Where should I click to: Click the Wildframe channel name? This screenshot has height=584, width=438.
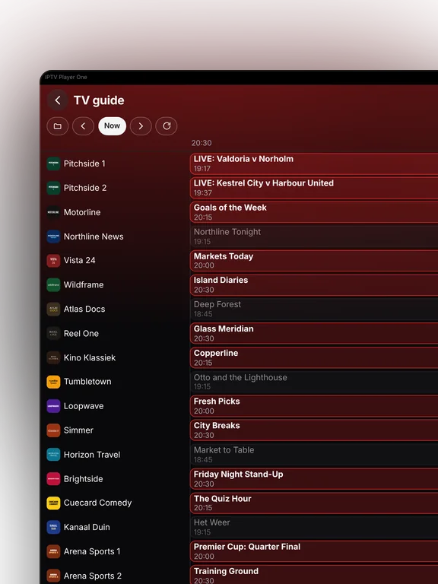click(84, 285)
